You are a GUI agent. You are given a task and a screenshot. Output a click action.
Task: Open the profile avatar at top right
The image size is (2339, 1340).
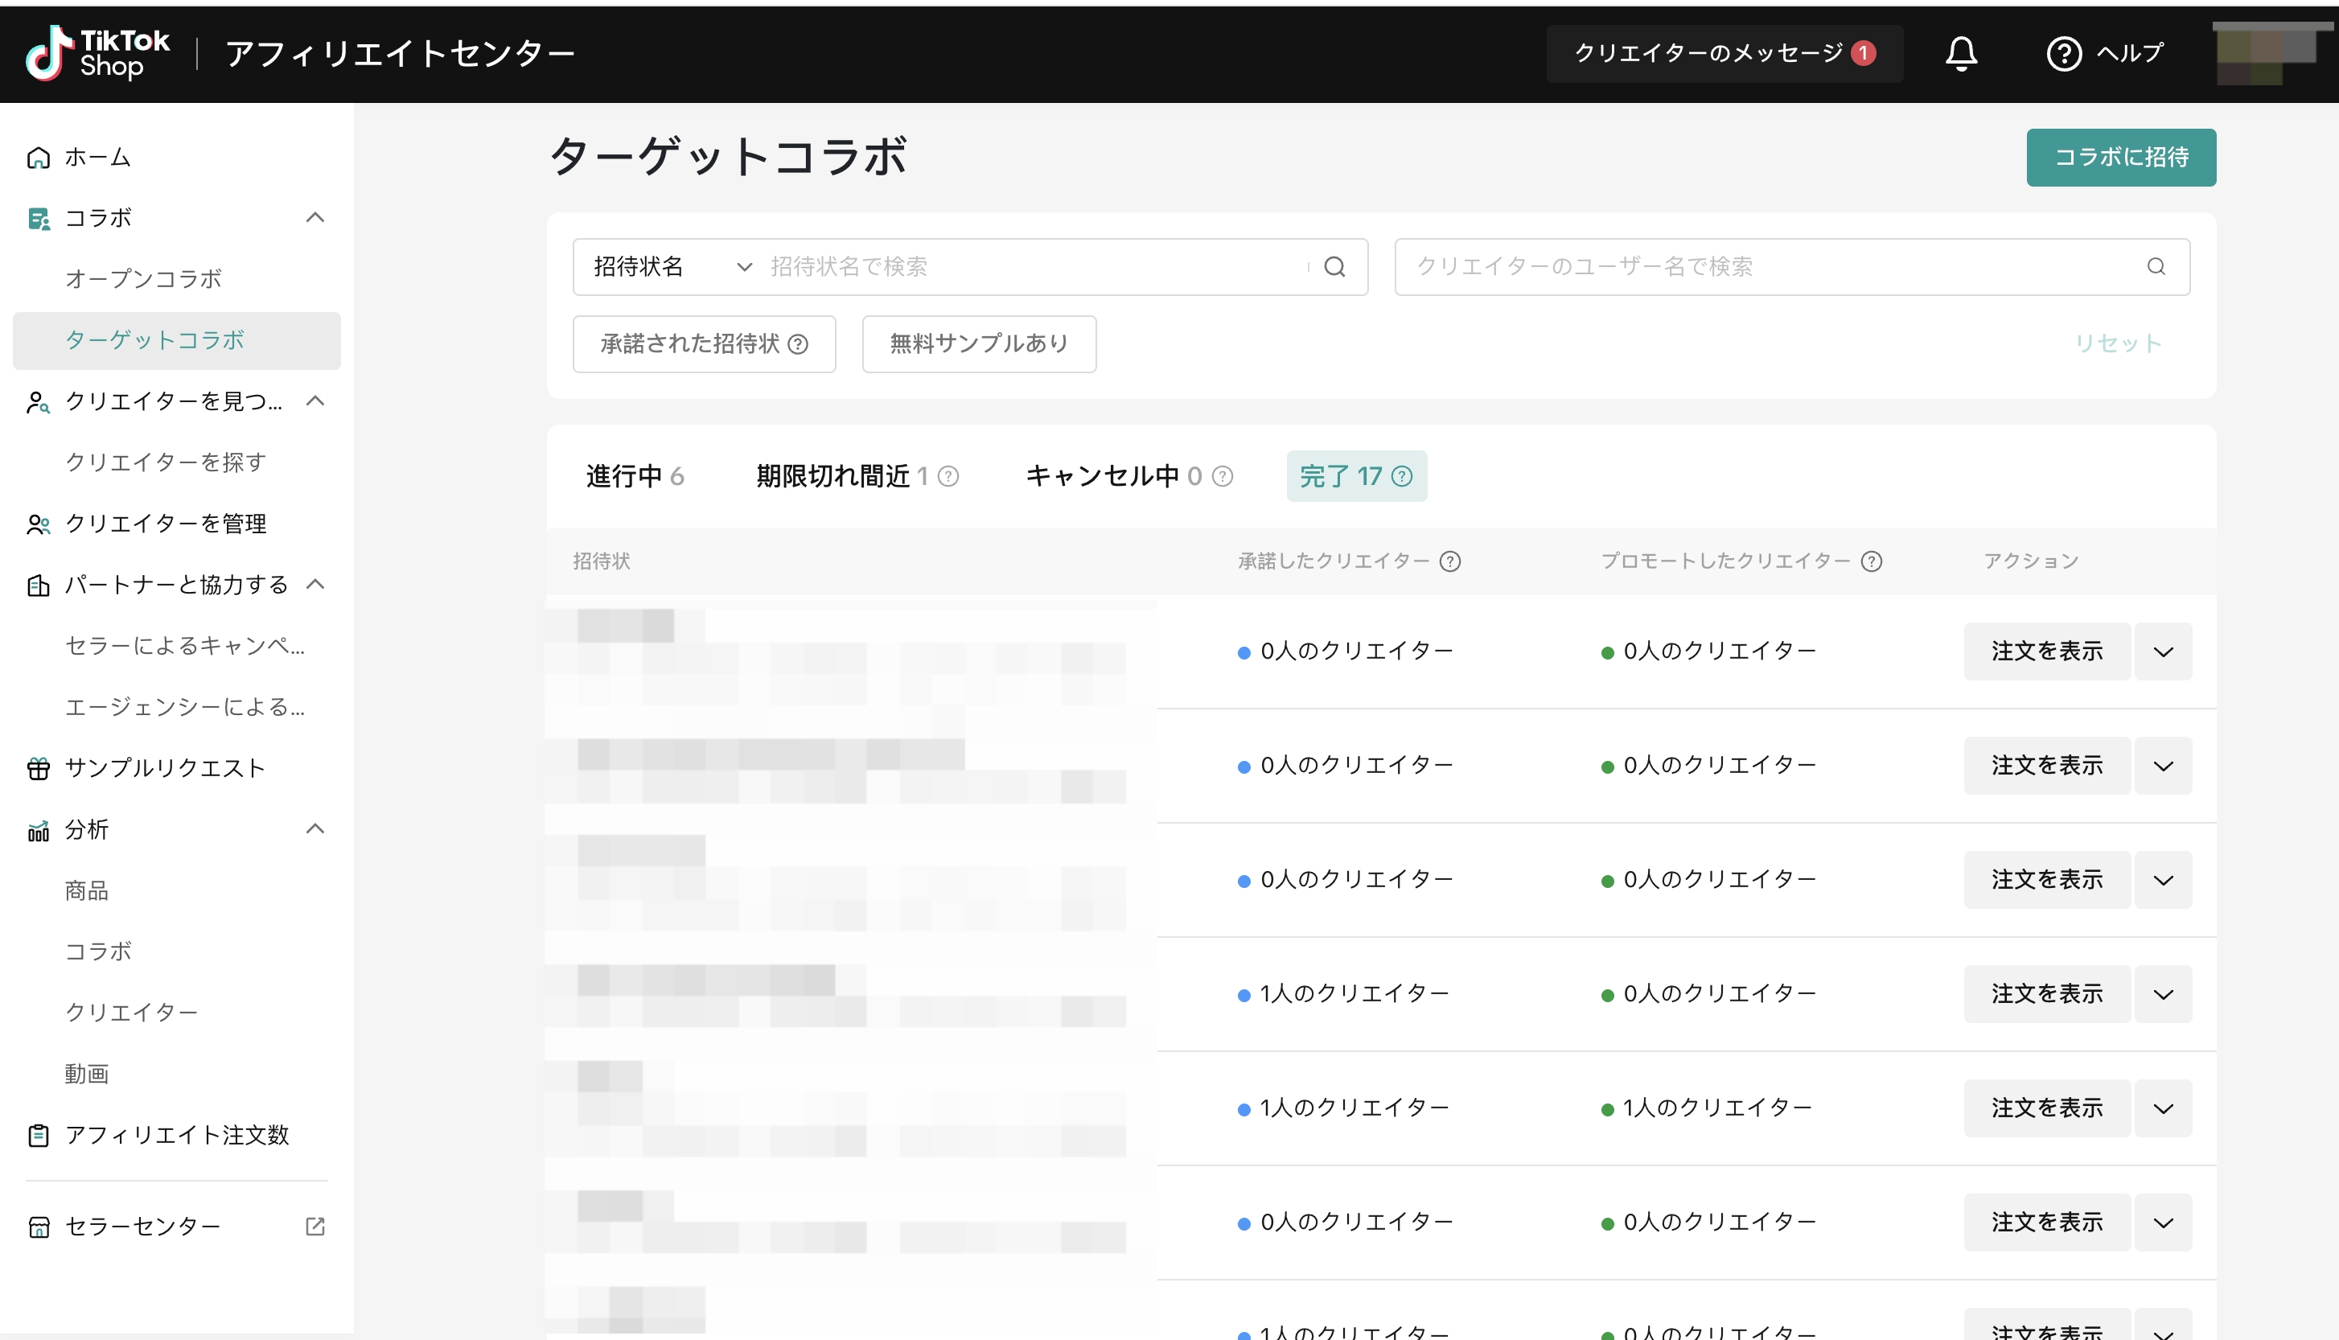coord(2273,53)
